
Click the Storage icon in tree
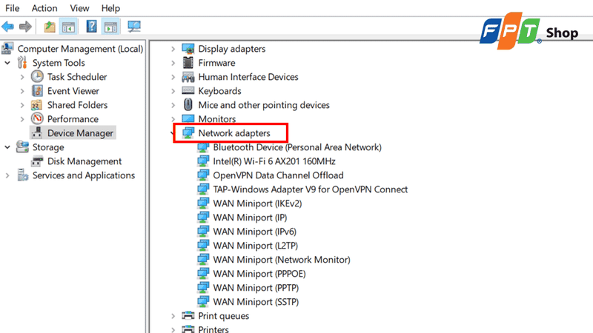pos(22,147)
